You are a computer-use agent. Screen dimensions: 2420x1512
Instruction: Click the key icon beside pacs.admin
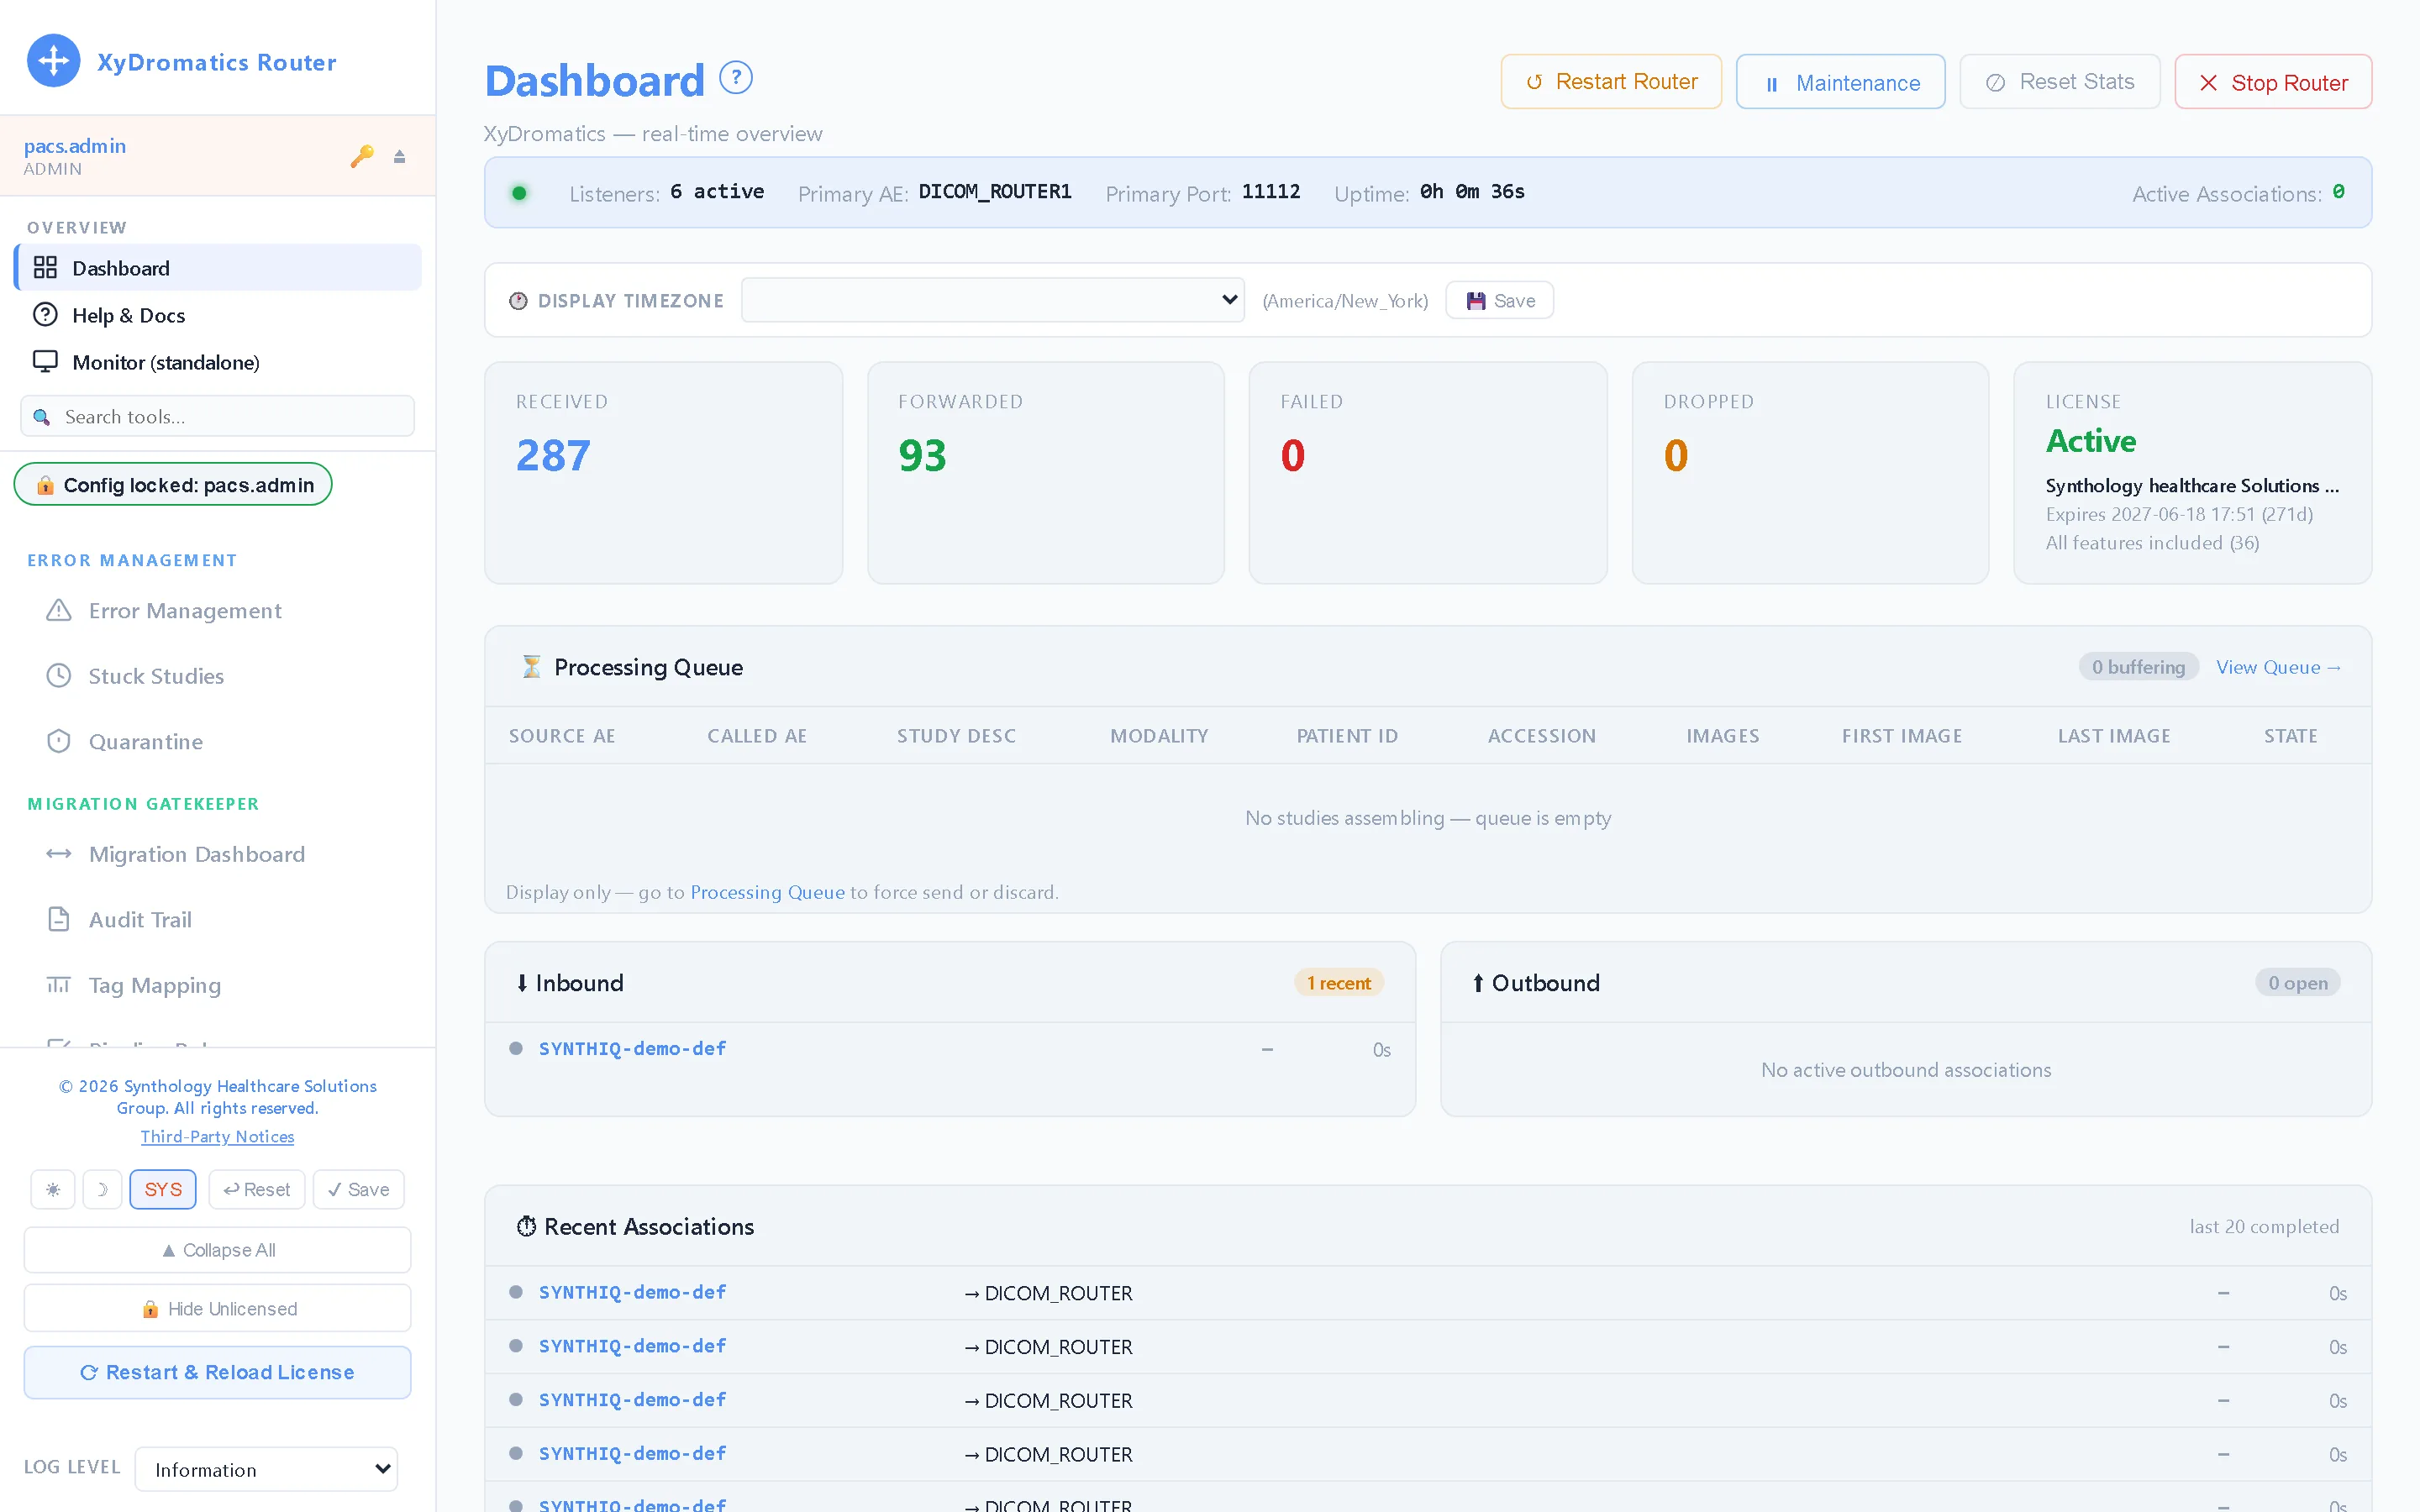tap(362, 156)
